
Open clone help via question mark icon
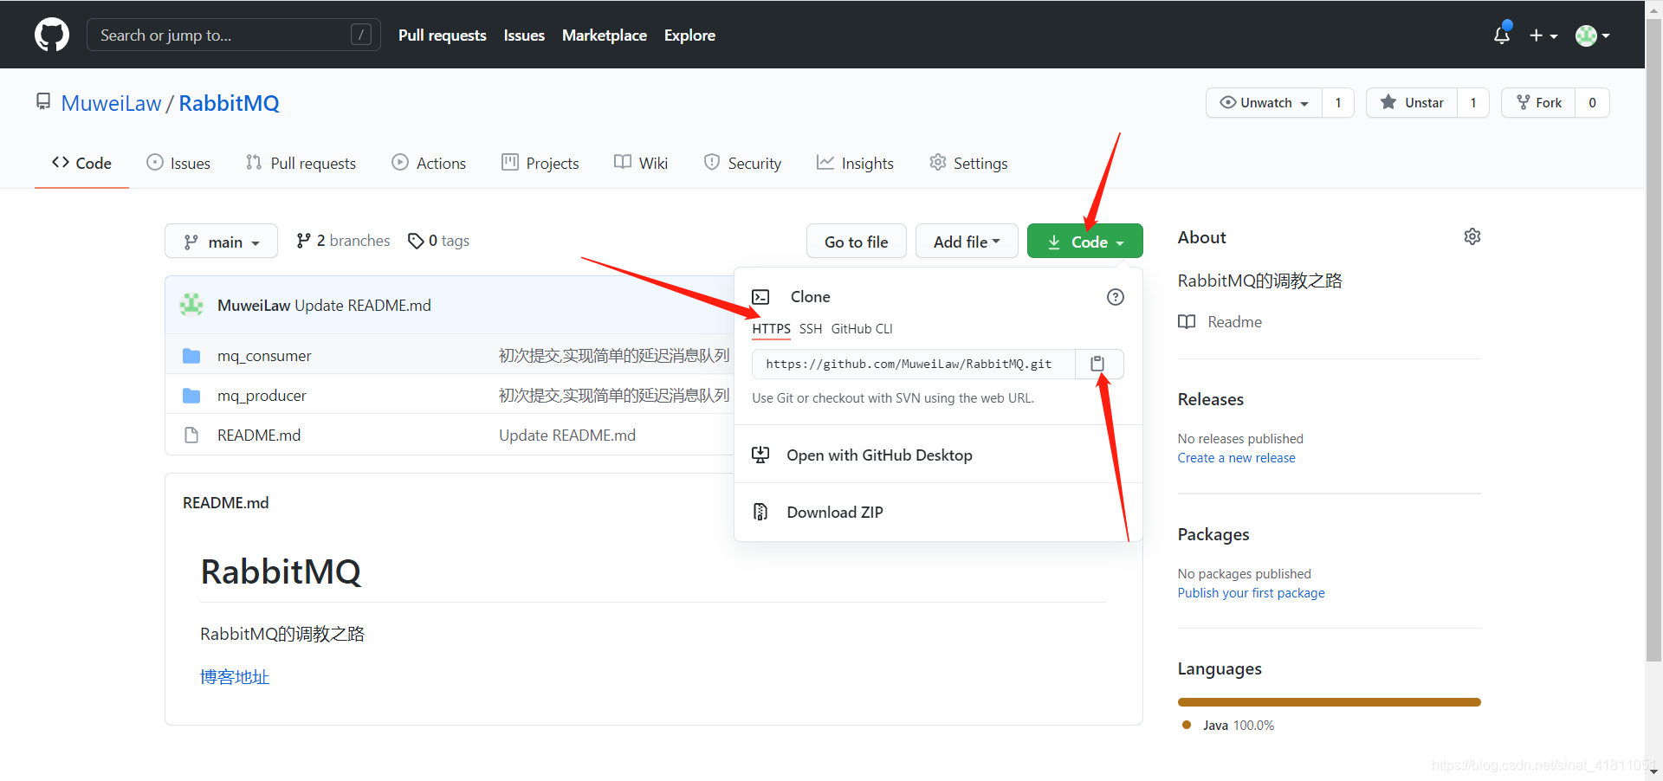point(1115,297)
